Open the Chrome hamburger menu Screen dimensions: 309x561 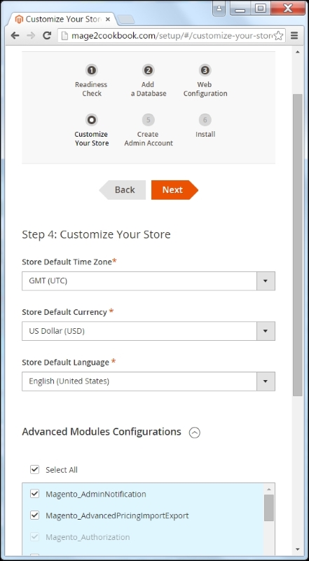pos(294,36)
